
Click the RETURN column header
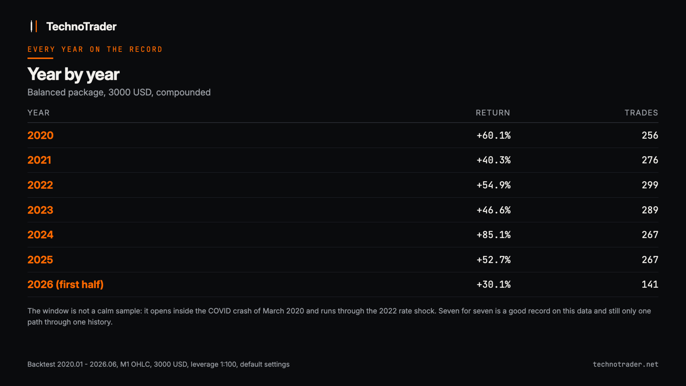pos(493,113)
